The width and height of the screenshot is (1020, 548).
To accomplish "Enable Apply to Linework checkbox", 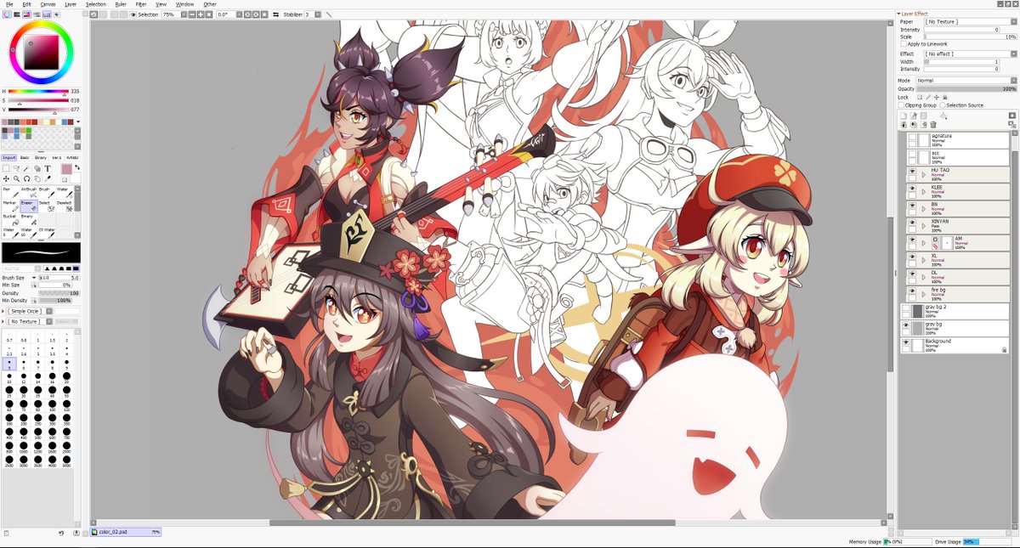I will pos(904,44).
